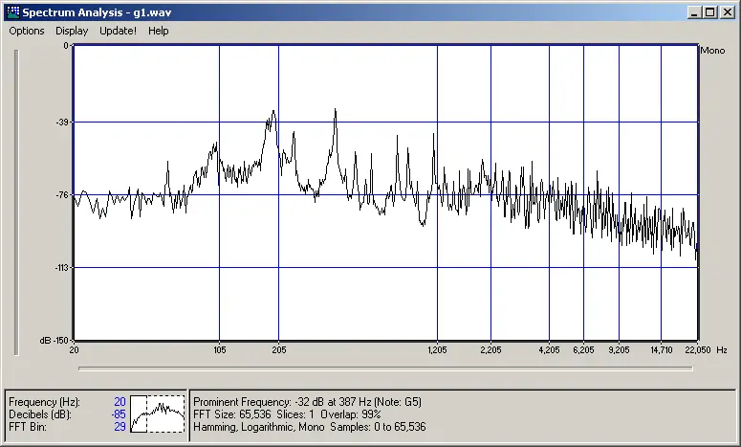
Task: Click the Frequency (Hz): label
Action: tap(44, 402)
